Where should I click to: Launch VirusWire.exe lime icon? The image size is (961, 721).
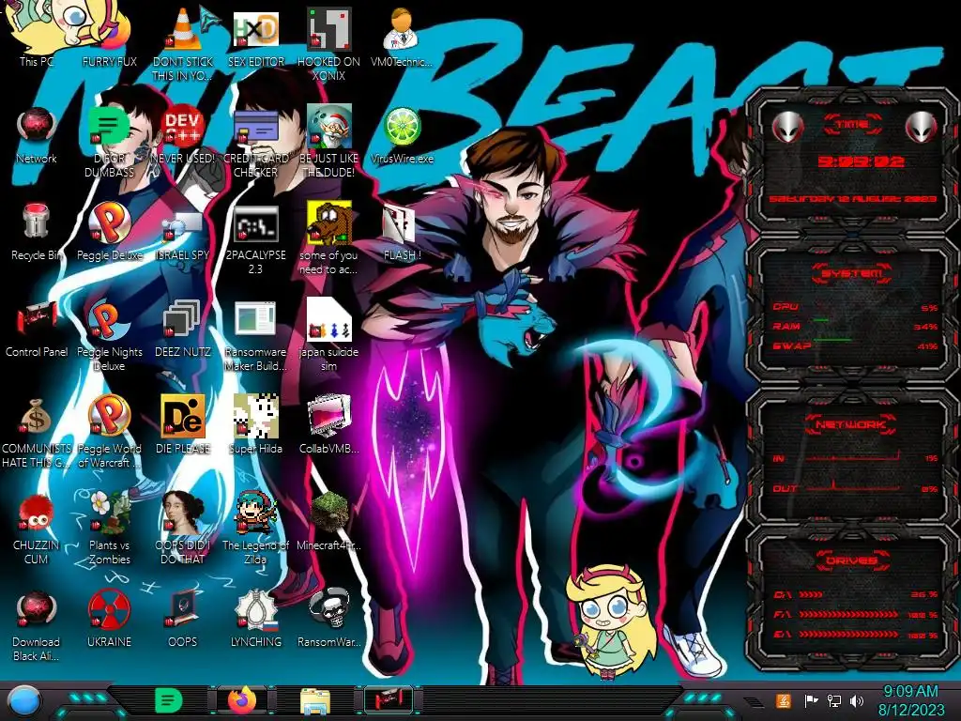tap(402, 135)
